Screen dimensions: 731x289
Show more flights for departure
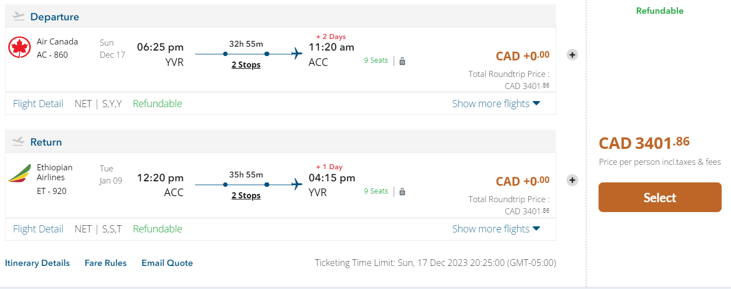[496, 104]
